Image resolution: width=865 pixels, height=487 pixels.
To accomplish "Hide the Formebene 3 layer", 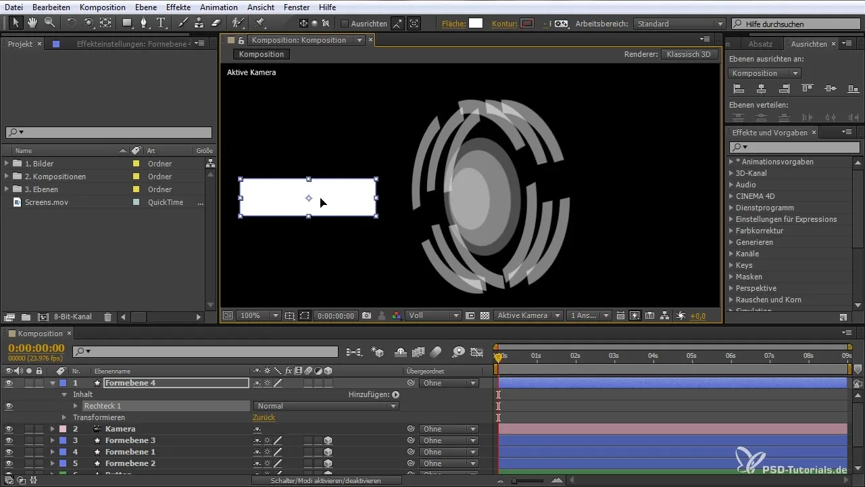I will coord(9,440).
